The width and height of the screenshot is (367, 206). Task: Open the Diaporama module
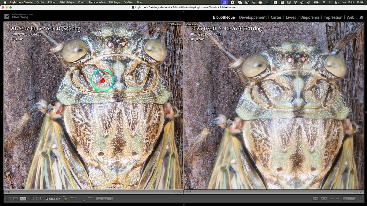310,17
